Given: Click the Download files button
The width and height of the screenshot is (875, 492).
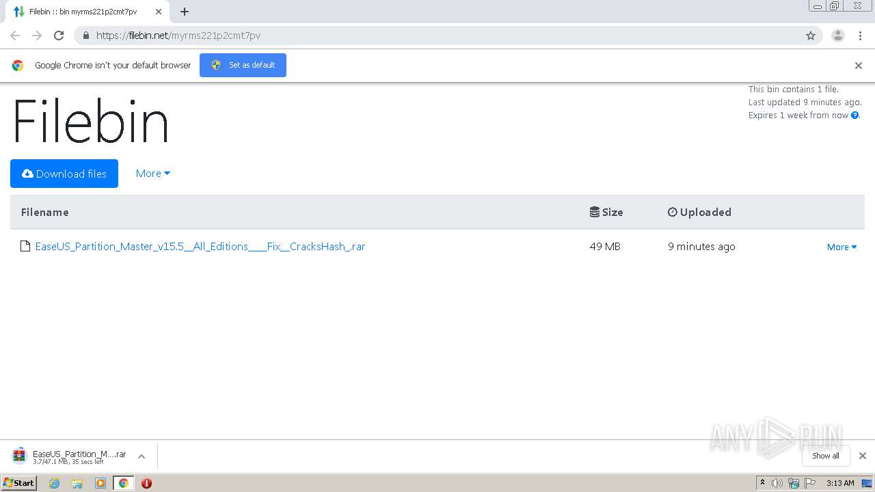Looking at the screenshot, I should tap(64, 174).
